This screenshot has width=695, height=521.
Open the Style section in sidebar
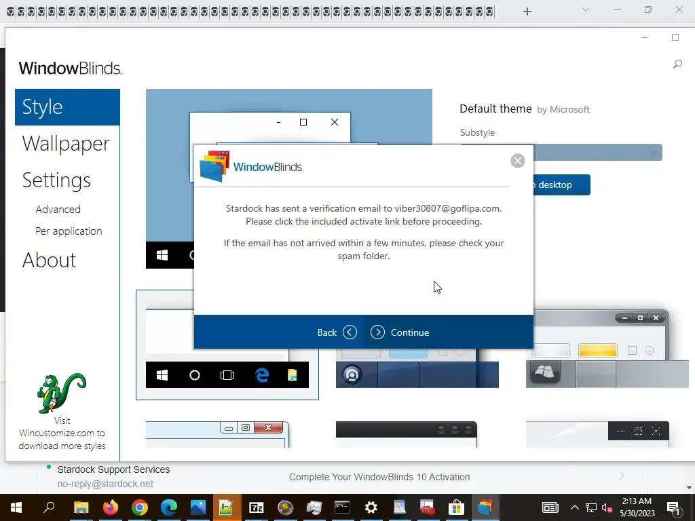pos(67,107)
